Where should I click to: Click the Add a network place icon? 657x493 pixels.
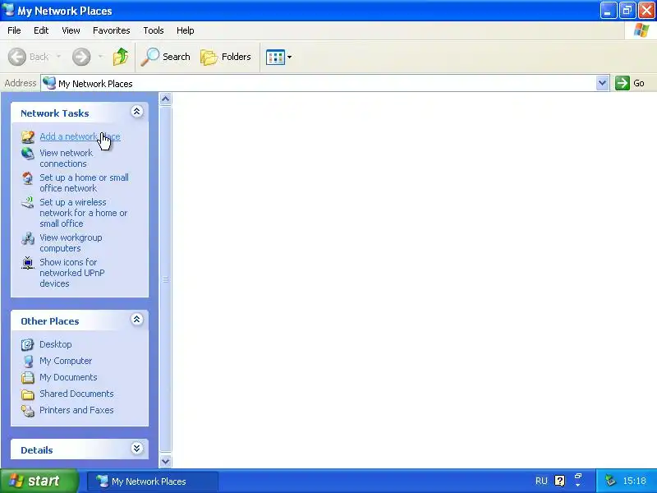point(28,136)
